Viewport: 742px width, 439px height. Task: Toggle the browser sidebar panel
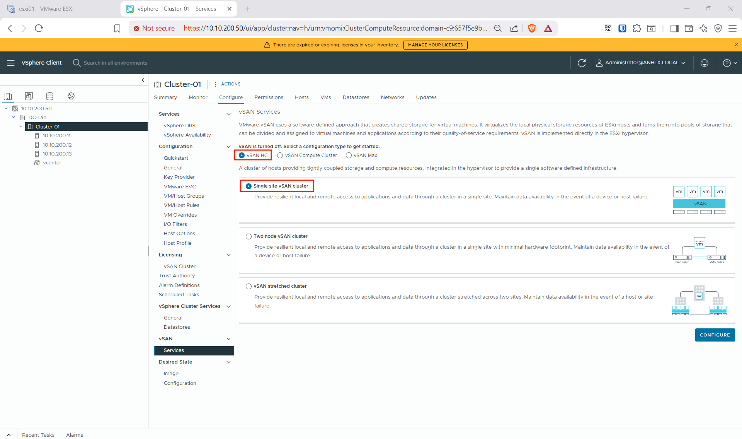[x=674, y=28]
